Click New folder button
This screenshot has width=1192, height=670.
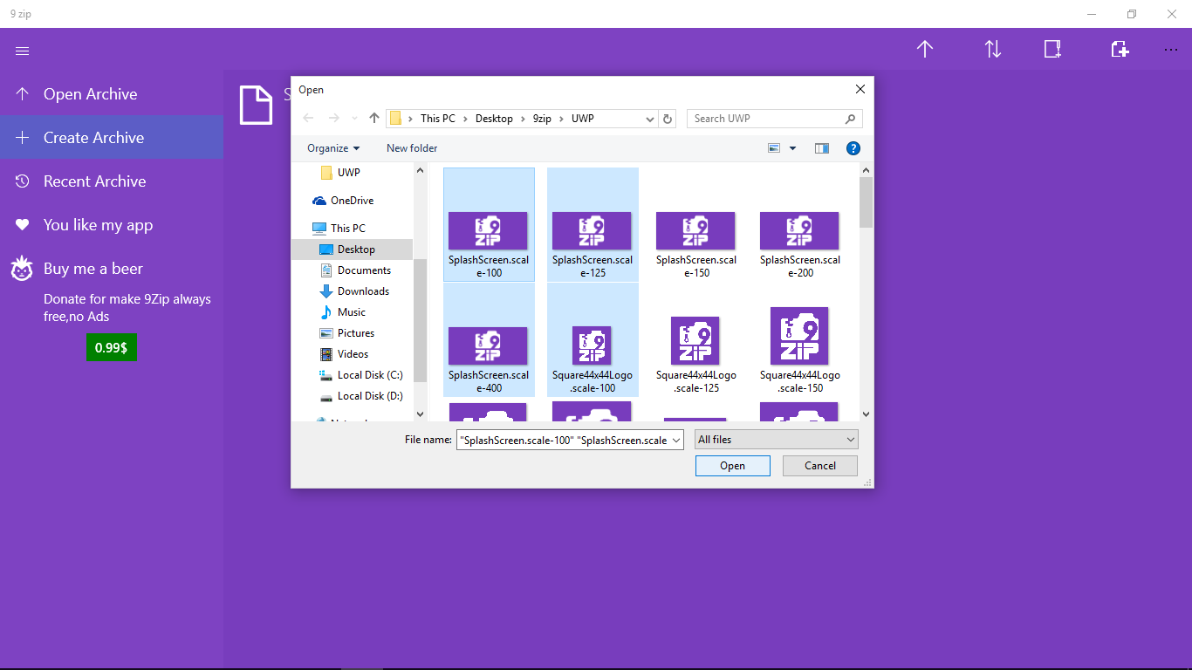412,148
